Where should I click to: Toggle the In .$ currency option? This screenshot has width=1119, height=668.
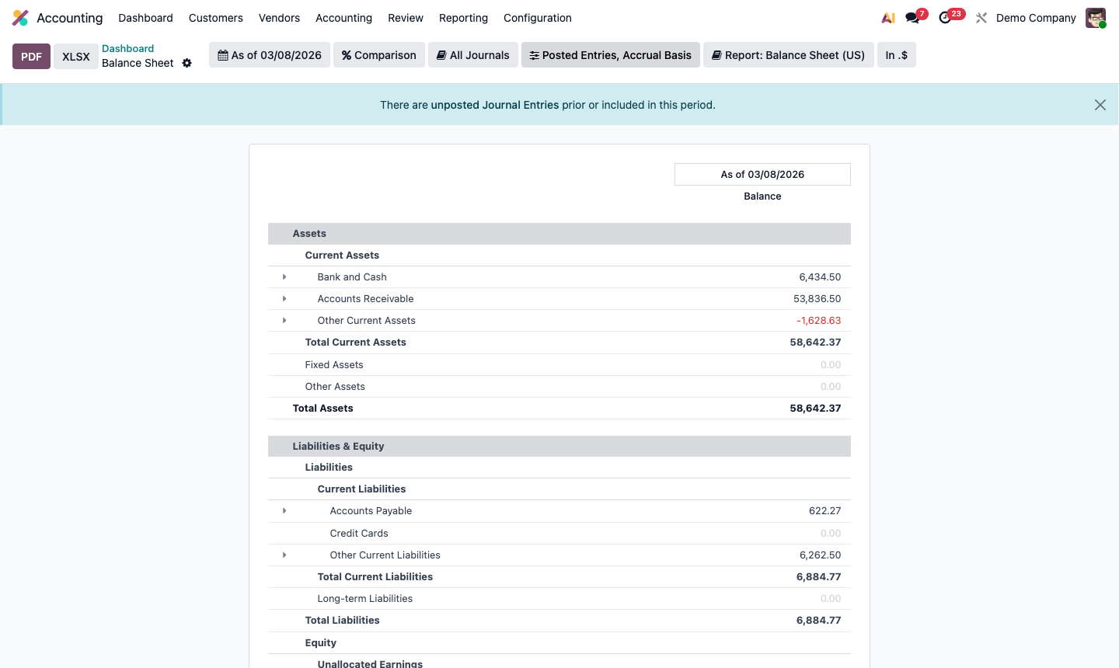(x=897, y=55)
